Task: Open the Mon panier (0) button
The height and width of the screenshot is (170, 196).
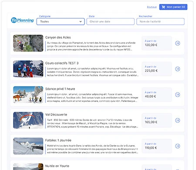Action: click(173, 7)
